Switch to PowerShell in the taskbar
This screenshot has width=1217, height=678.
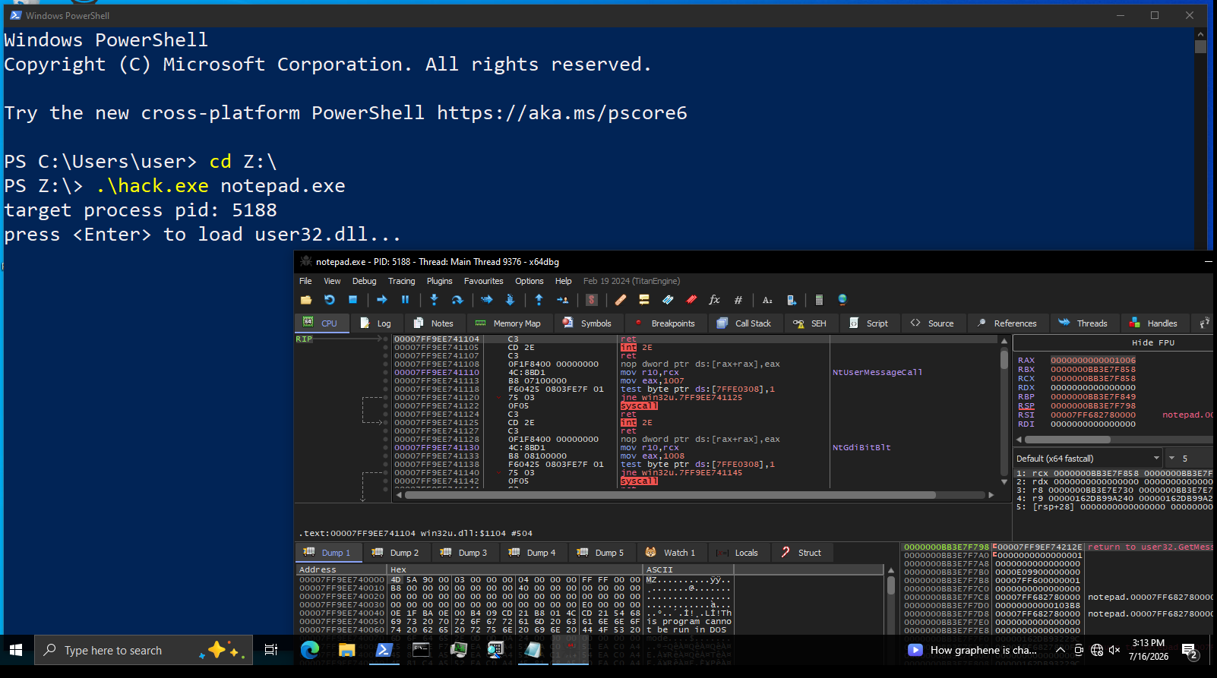384,650
